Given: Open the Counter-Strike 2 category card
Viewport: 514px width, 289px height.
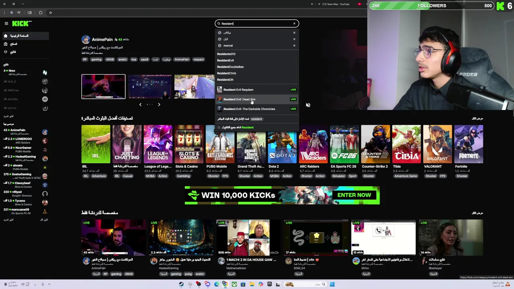Looking at the screenshot, I should click(375, 144).
